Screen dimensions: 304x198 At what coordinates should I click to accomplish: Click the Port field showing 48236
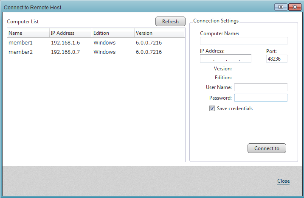pyautogui.click(x=276, y=59)
